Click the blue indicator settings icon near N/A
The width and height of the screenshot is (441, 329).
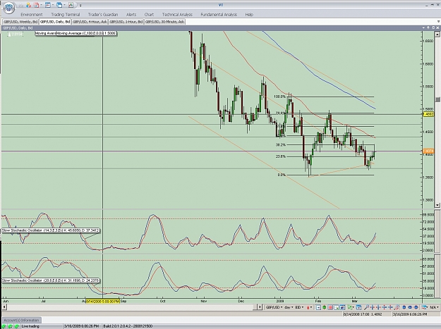[x=424, y=308]
